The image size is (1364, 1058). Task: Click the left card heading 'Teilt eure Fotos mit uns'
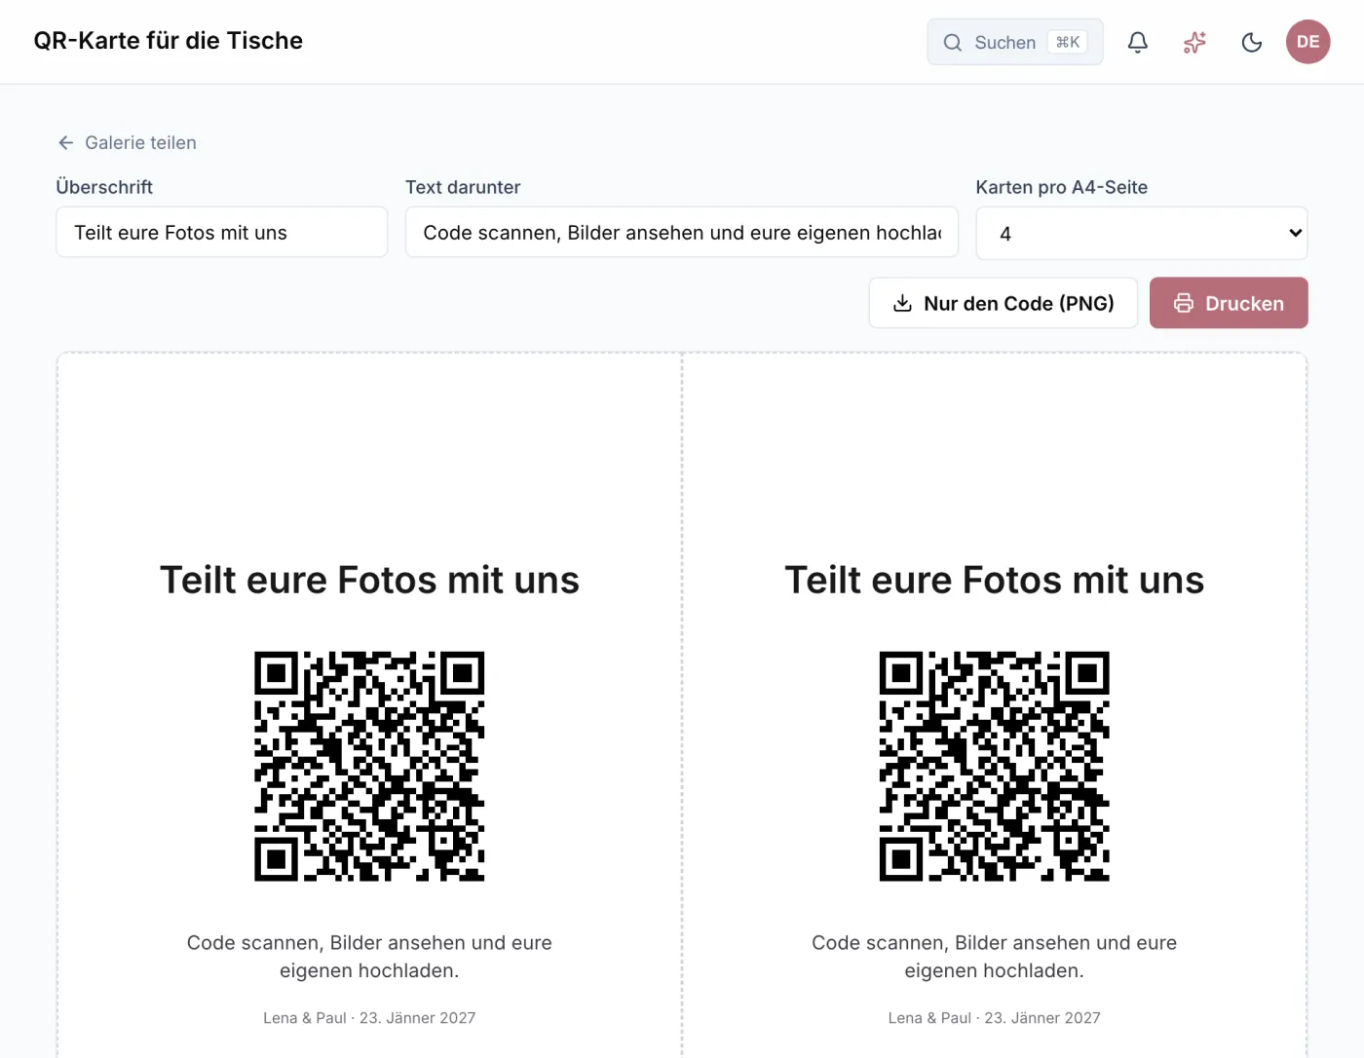click(369, 580)
